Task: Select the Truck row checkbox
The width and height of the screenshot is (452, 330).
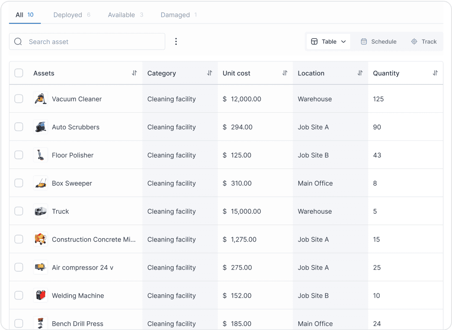Action: [x=19, y=211]
